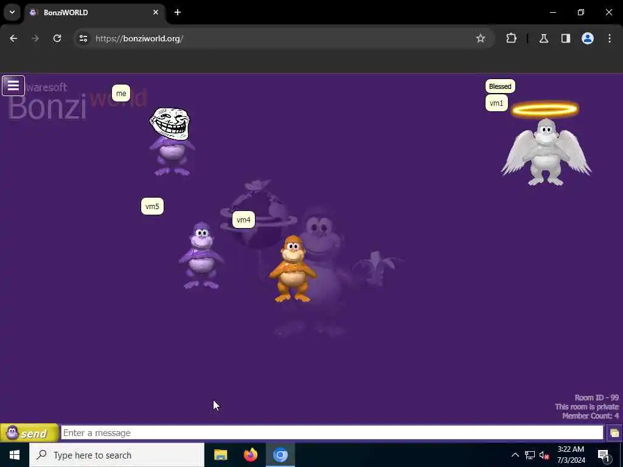This screenshot has width=623, height=467.
Task: Open File Explorer from the taskbar
Action: click(x=220, y=455)
